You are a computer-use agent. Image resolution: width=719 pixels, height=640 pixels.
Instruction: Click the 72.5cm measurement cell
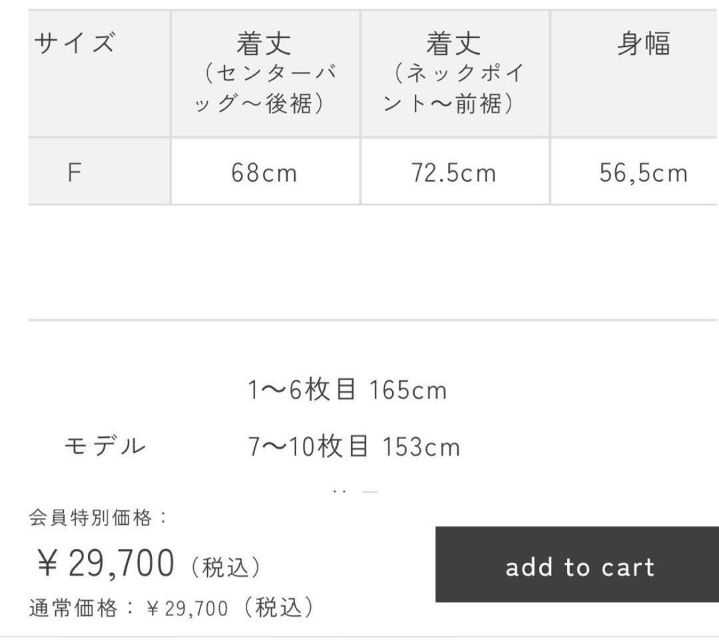coord(455,173)
